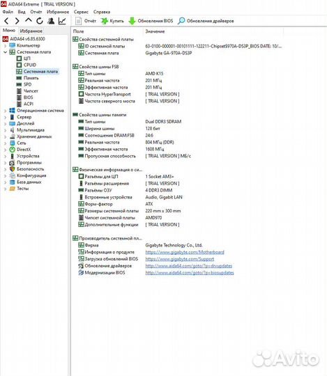This screenshot has width=327, height=376.
Task: Go forward with the right arrow
Action: pos(17,21)
